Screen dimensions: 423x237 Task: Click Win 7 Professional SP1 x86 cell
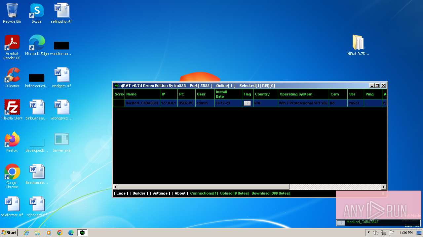click(303, 103)
